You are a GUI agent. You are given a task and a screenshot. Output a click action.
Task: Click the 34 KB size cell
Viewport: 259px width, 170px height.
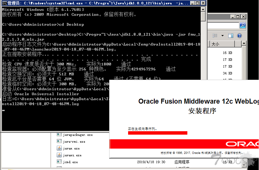pyautogui.click(x=227, y=73)
